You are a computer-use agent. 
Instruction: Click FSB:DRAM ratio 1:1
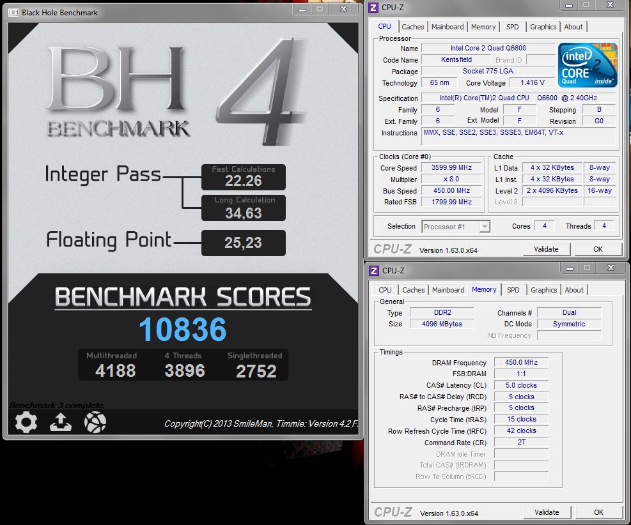[x=521, y=374]
